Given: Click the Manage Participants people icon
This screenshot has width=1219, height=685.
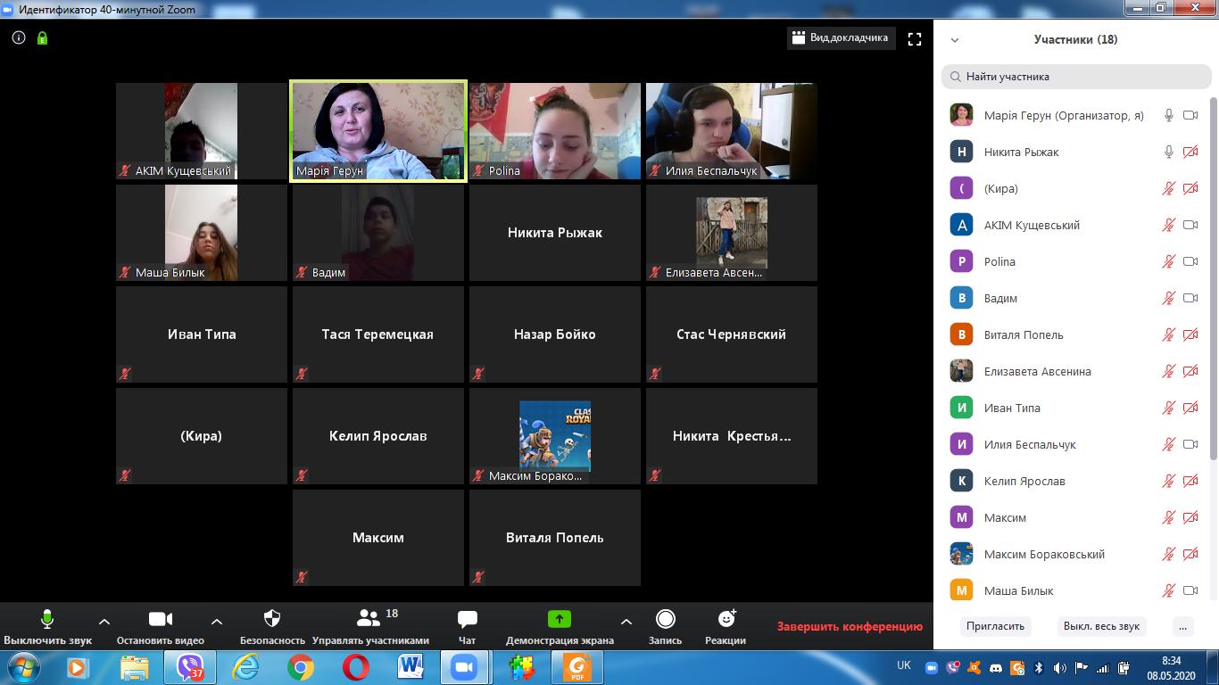Looking at the screenshot, I should pyautogui.click(x=369, y=618).
